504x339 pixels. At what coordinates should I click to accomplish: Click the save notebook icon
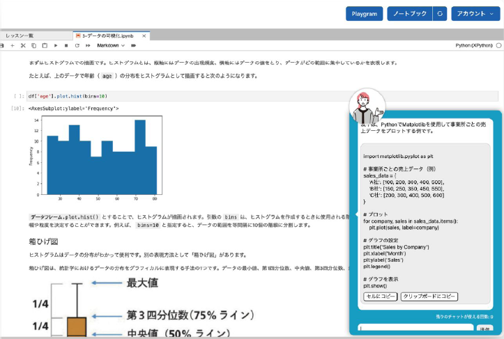pyautogui.click(x=2, y=45)
